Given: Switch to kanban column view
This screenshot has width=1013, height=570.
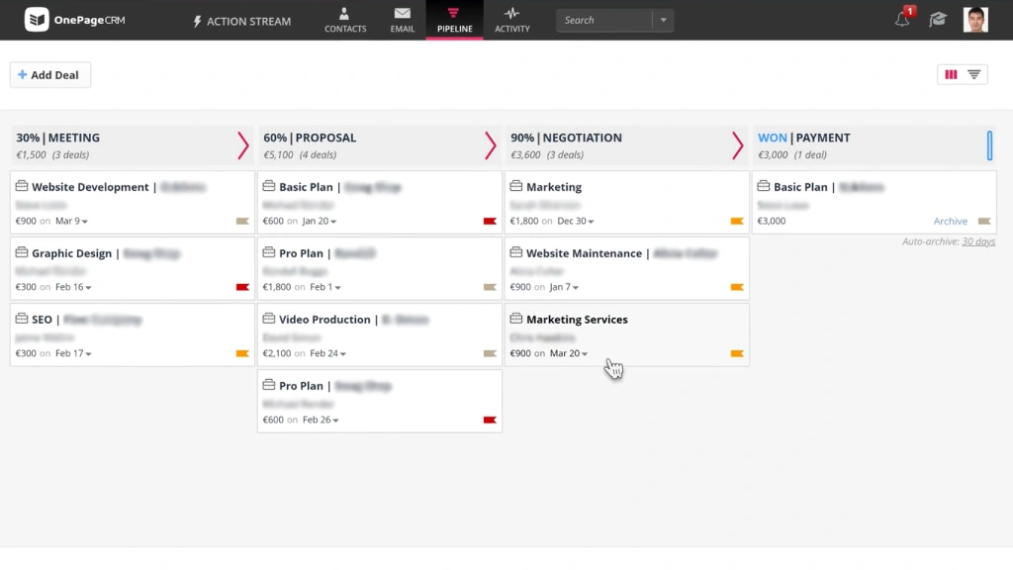Looking at the screenshot, I should pos(951,75).
